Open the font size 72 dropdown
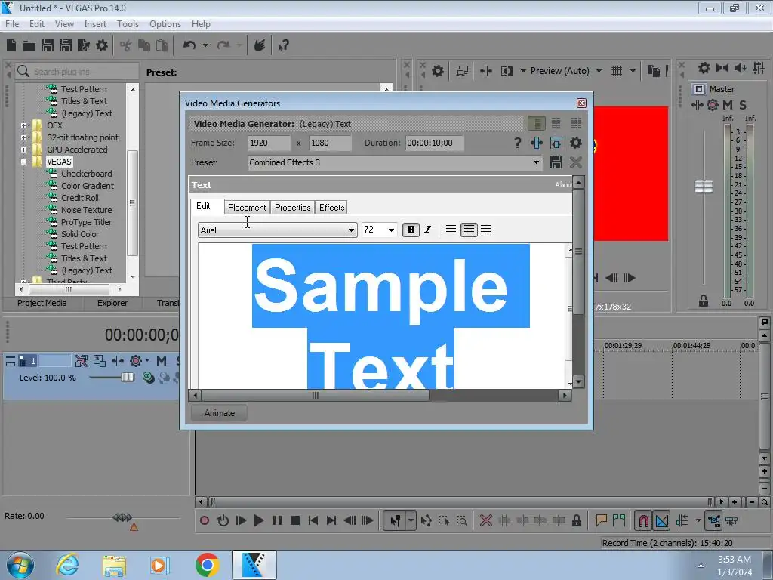This screenshot has width=773, height=580. tap(391, 230)
